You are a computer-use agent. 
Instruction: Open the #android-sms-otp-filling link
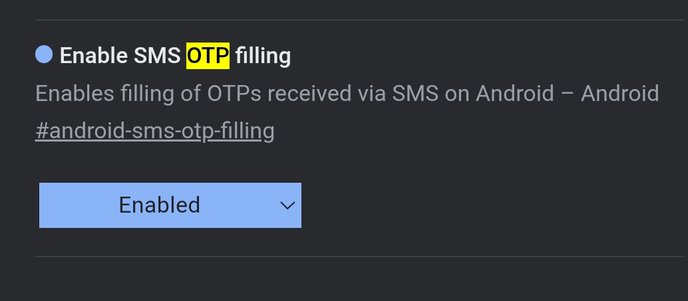[154, 131]
